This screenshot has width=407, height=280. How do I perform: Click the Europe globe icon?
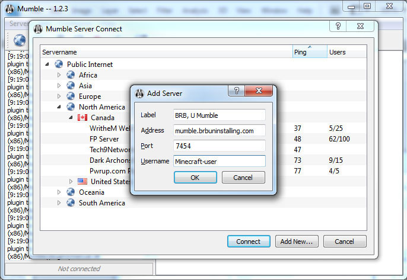(x=71, y=96)
